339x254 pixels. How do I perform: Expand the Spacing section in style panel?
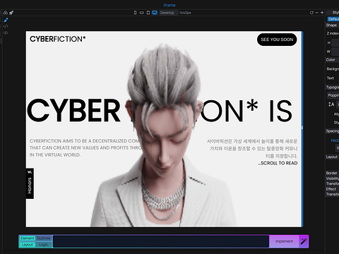click(x=332, y=131)
